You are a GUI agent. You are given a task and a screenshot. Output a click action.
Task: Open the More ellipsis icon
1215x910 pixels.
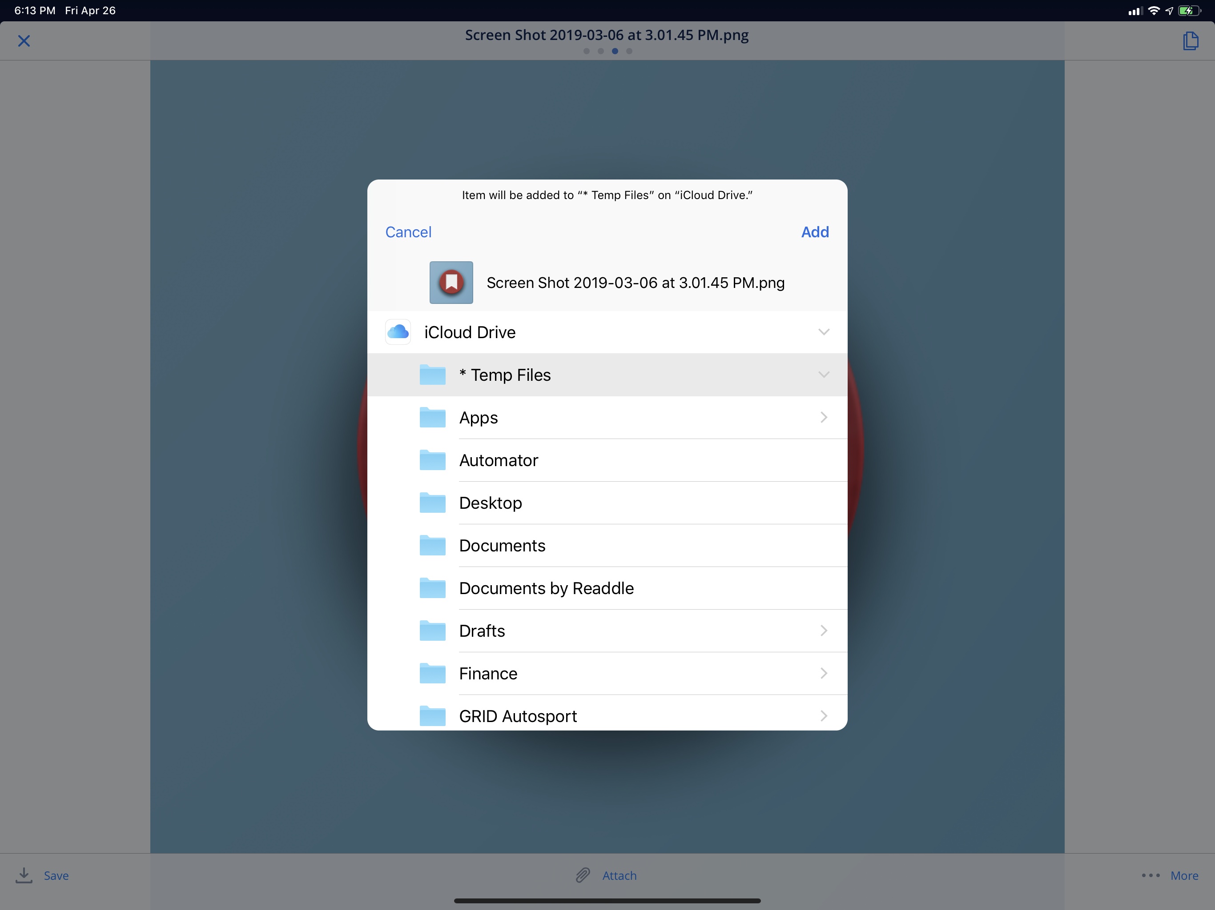point(1151,875)
